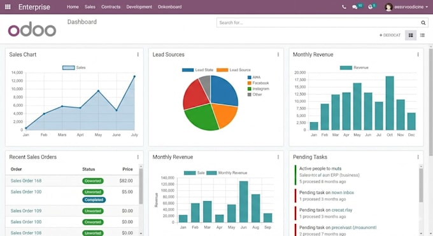Open Sales Chart card options menu
This screenshot has width=433, height=236.
(x=138, y=55)
